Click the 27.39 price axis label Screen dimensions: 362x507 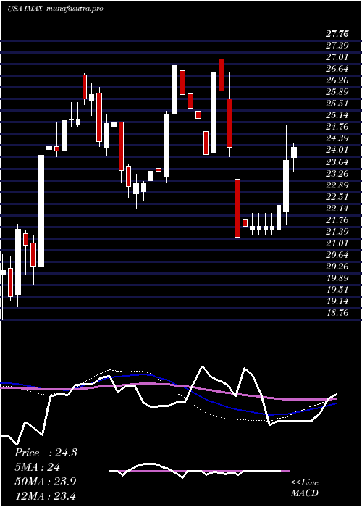337,45
